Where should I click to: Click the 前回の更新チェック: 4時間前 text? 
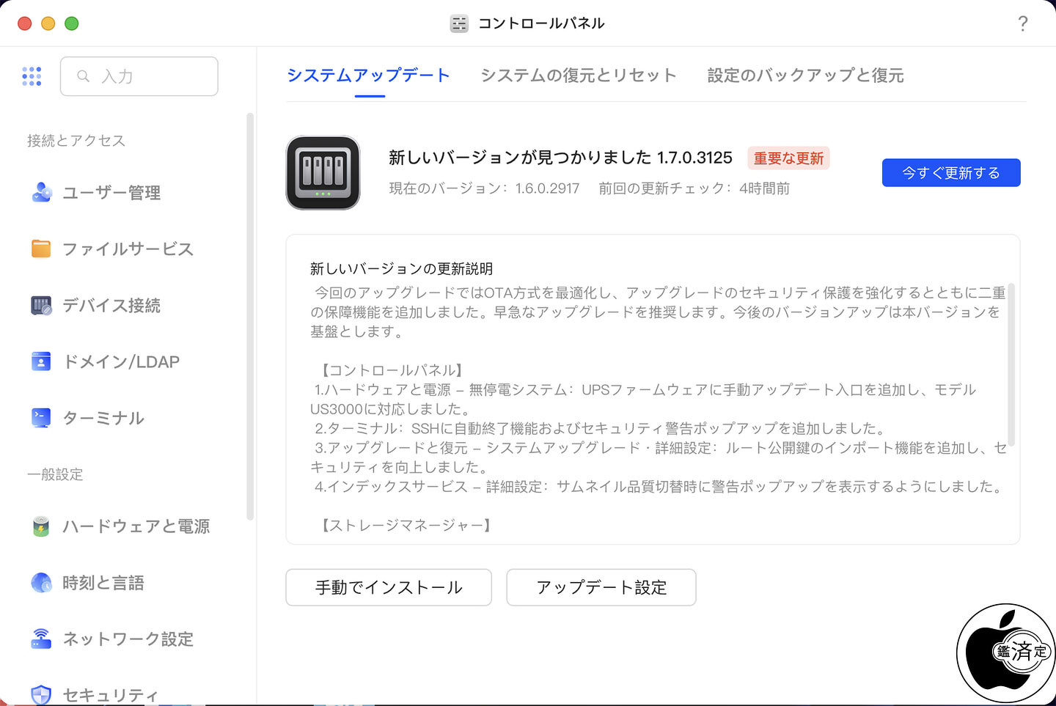click(694, 188)
